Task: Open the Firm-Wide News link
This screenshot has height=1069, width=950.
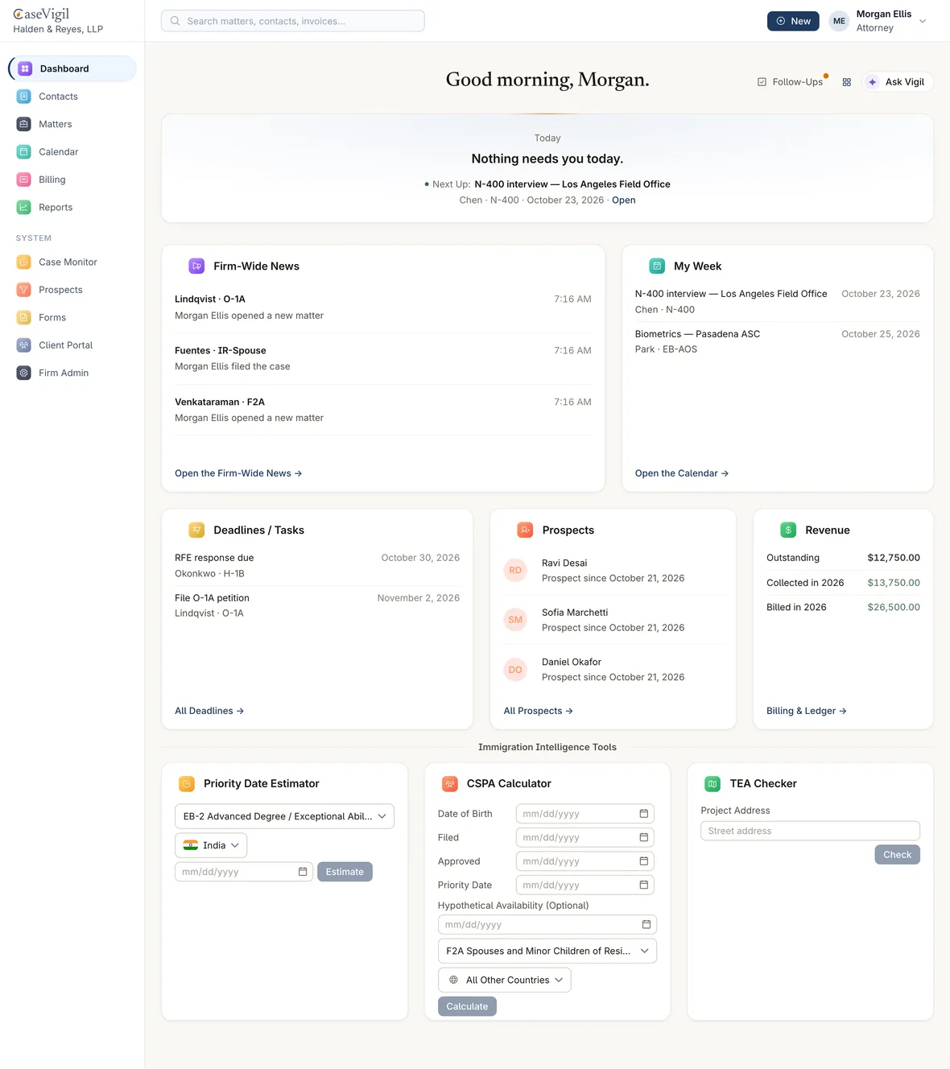Action: (x=238, y=473)
